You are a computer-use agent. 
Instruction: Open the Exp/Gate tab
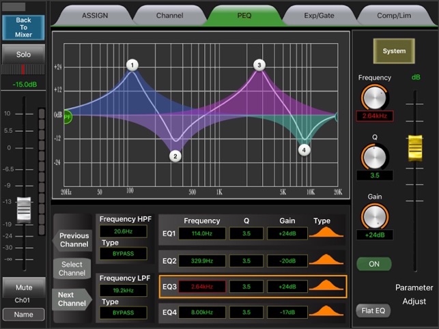319,16
